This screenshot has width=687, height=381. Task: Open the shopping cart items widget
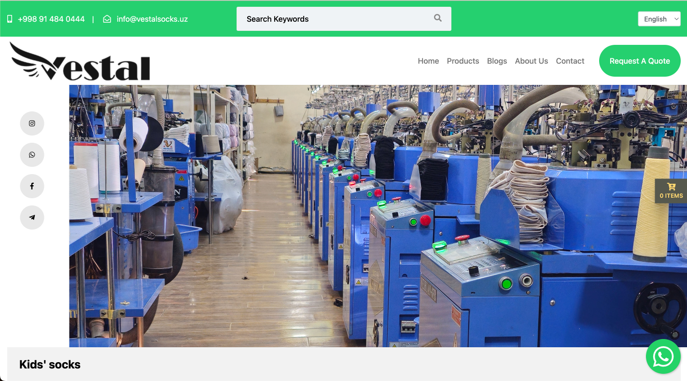coord(671,191)
